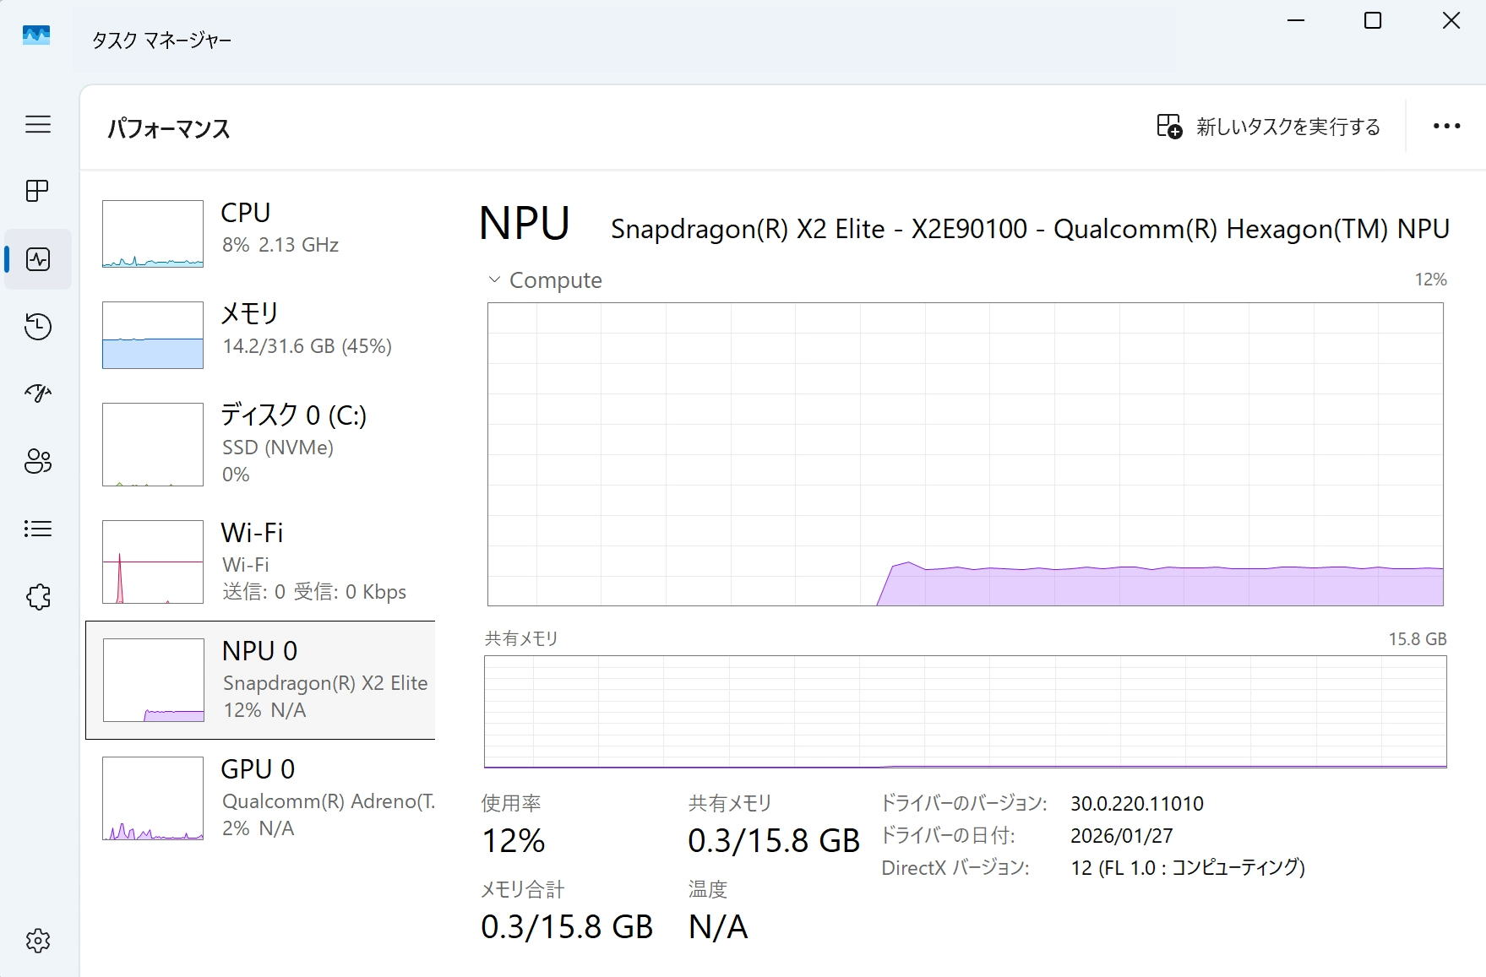Click the GPU 0 mini graph thumbnail
Viewport: 1486px width, 977px height.
coord(153,798)
